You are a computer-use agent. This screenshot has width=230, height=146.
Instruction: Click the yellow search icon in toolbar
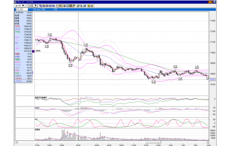(89, 6)
